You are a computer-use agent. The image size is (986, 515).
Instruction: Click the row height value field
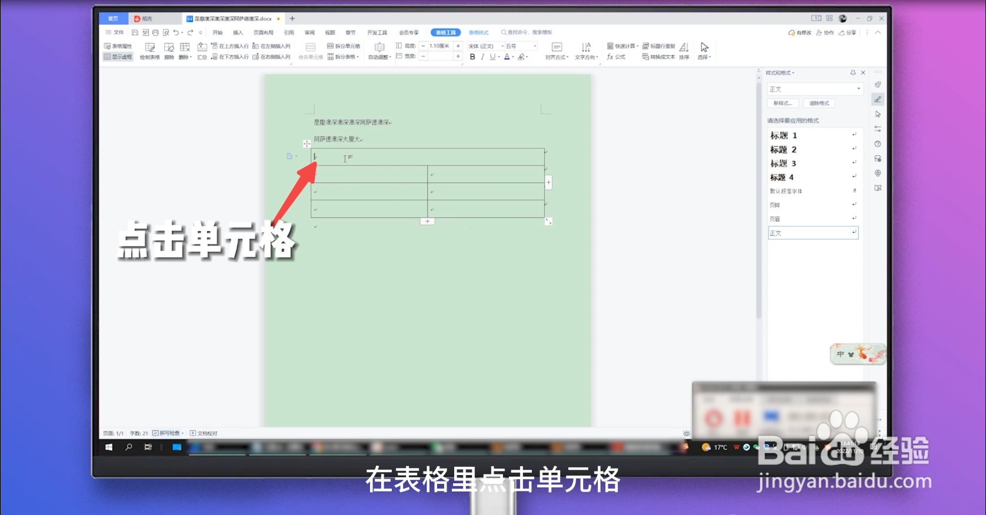(x=440, y=46)
